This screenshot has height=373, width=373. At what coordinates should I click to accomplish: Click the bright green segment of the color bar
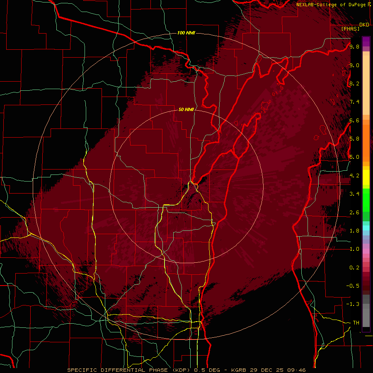366,200
